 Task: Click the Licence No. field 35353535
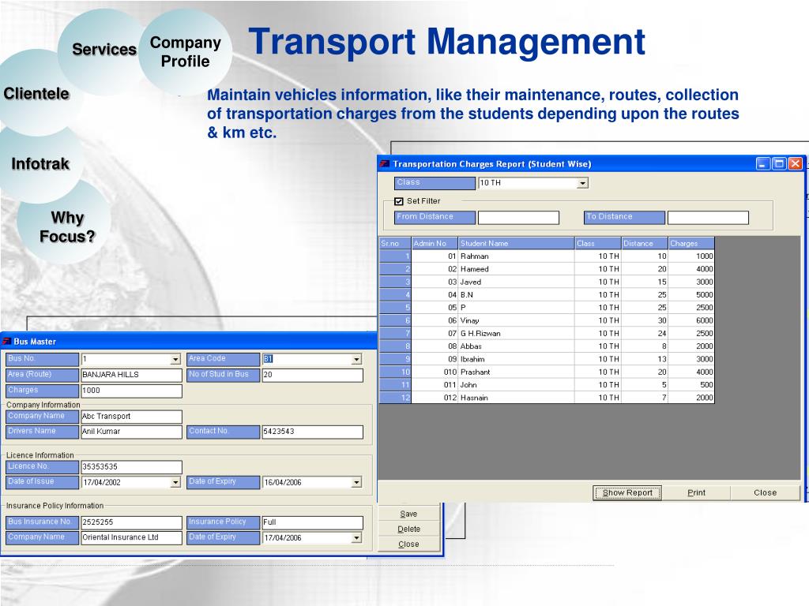[132, 467]
